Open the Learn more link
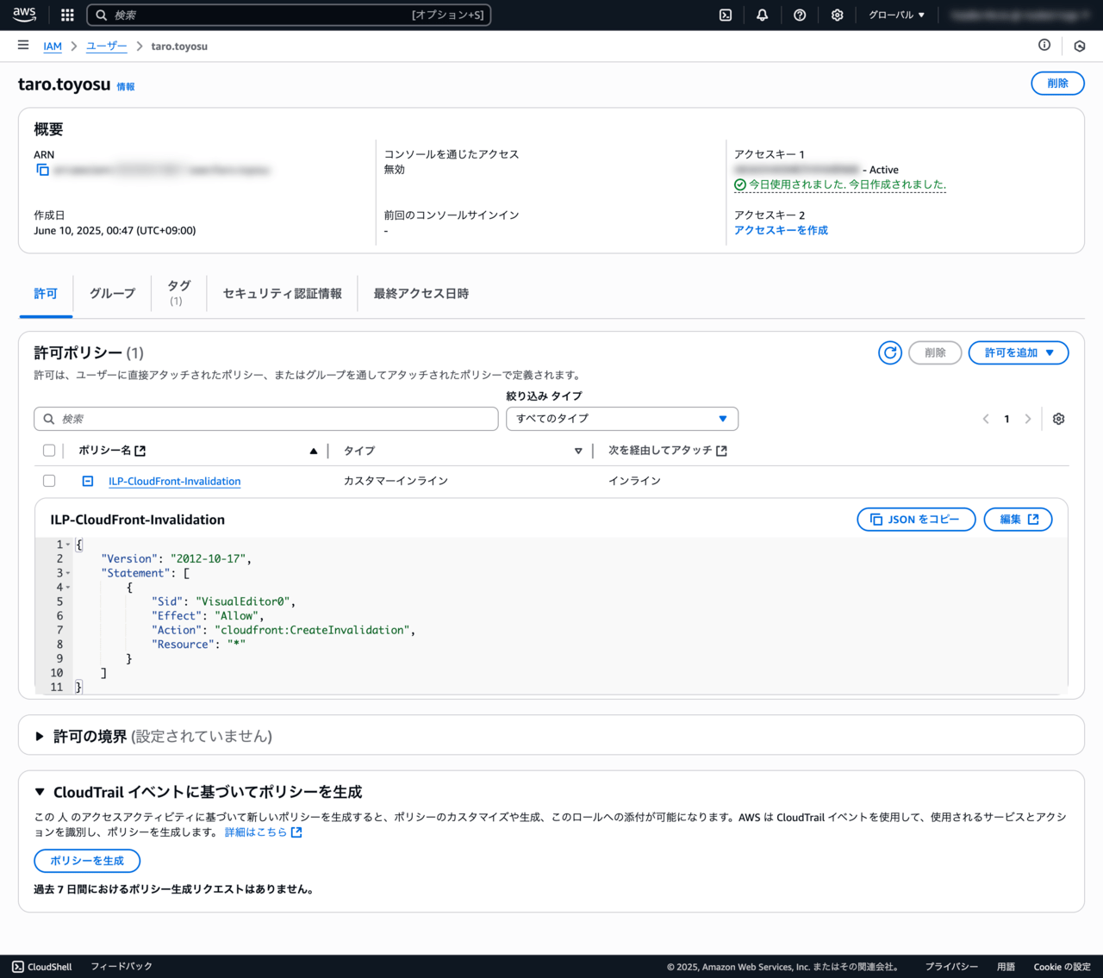The width and height of the screenshot is (1103, 978). pos(264,832)
